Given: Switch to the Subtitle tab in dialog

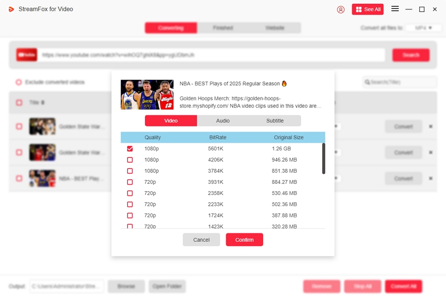Looking at the screenshot, I should click(275, 121).
